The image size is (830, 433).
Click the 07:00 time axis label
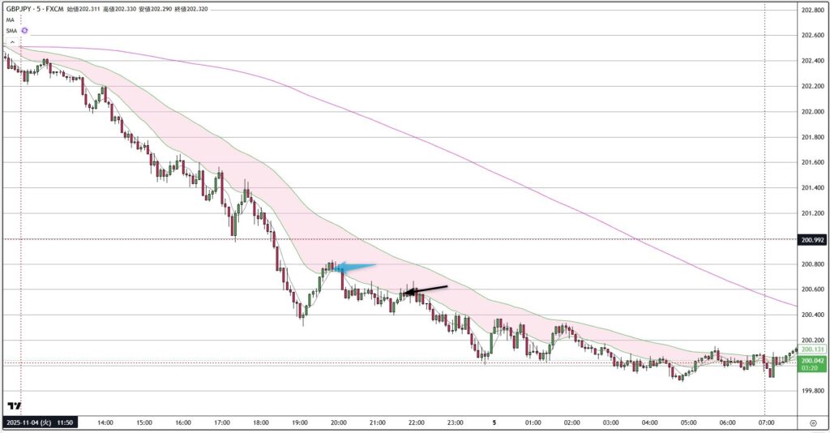(x=767, y=422)
